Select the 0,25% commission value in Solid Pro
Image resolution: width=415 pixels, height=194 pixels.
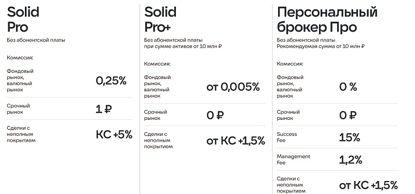tap(111, 81)
